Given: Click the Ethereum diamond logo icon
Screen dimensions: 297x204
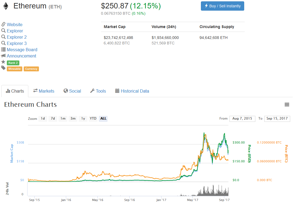Looking at the screenshot, I should coord(5,6).
